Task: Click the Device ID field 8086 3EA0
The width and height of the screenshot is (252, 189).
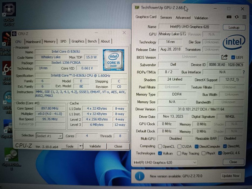Action: point(226,65)
